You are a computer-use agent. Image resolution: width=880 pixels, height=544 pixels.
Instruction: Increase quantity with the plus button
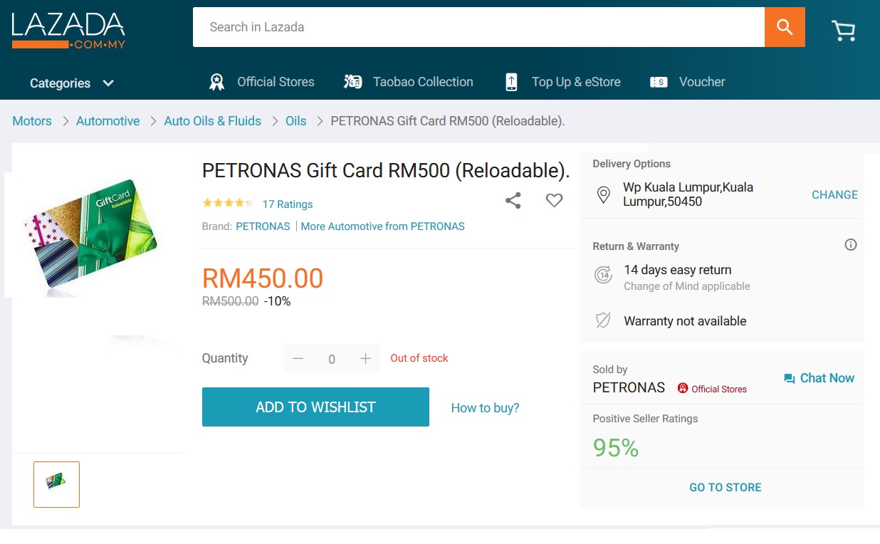tap(365, 359)
